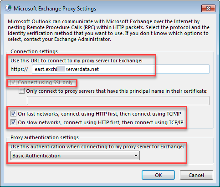Click the 'Connect using SSL only' label text
The height and width of the screenshot is (187, 220).
(45, 82)
